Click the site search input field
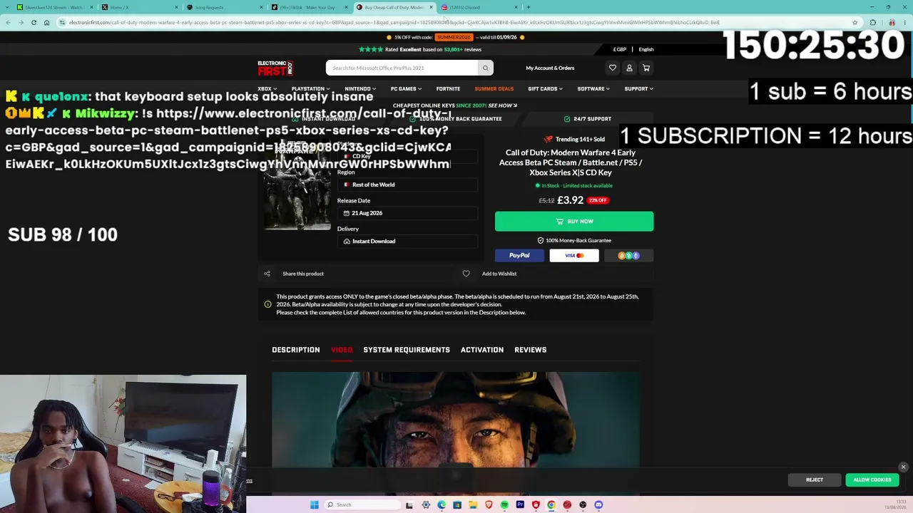 pos(402,68)
